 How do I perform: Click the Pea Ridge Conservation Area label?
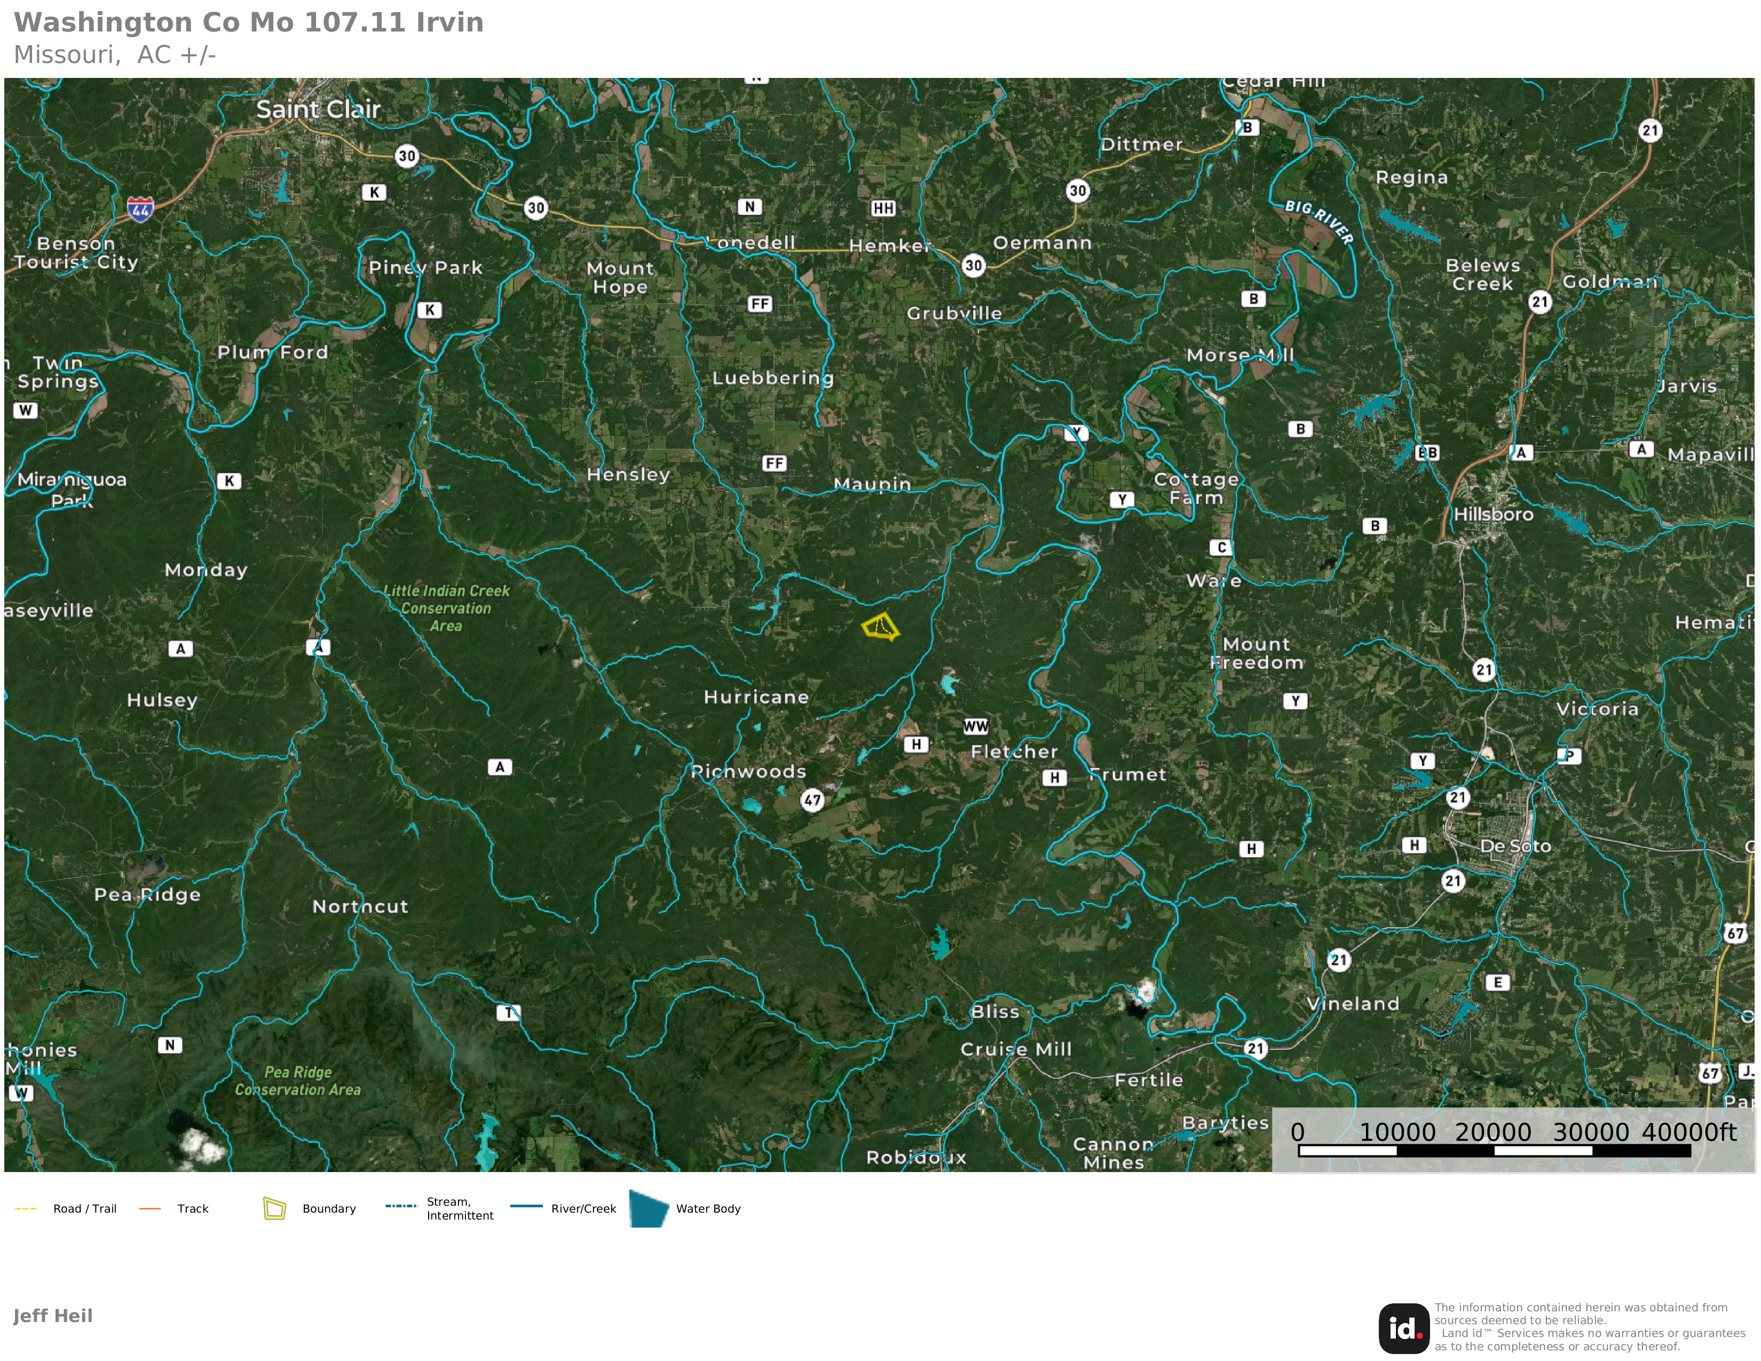(x=297, y=1080)
